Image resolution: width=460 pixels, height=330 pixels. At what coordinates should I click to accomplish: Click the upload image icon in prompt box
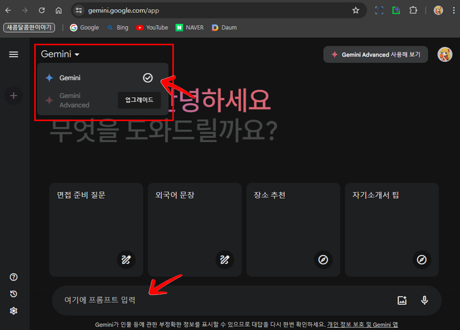click(402, 300)
